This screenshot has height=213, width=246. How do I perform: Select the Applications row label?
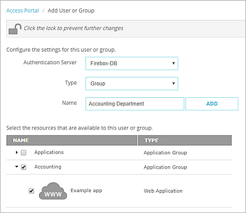point(49,152)
